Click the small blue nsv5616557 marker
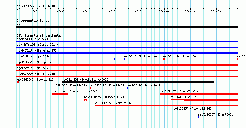 point(199,117)
